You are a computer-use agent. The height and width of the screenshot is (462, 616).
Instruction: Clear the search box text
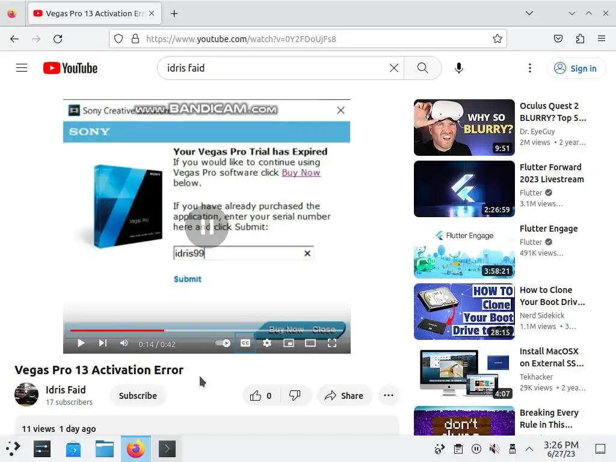(x=393, y=68)
